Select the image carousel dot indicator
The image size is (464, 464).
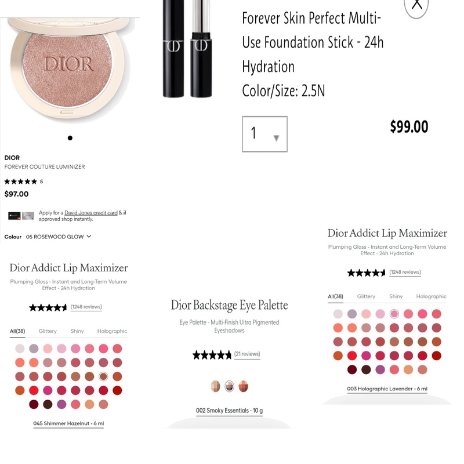pyautogui.click(x=70, y=138)
